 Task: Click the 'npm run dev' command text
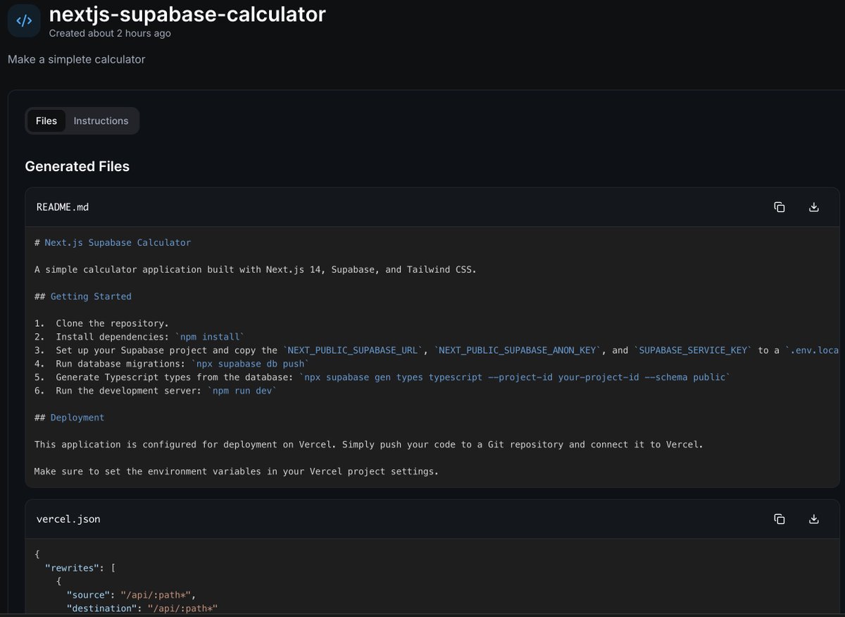coord(242,391)
